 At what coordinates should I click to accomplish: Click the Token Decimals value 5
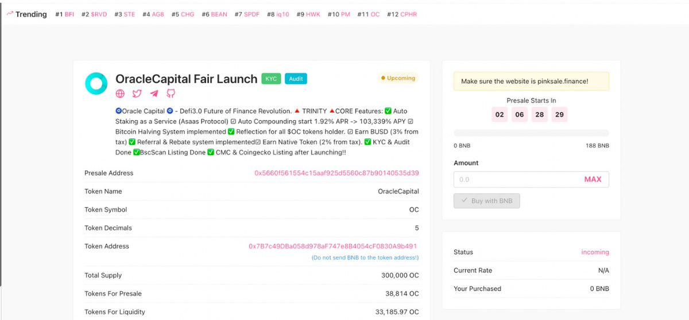pos(417,228)
